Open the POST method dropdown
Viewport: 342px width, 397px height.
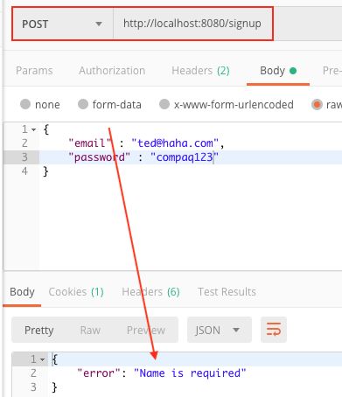point(63,24)
